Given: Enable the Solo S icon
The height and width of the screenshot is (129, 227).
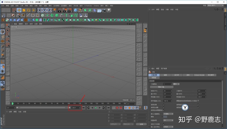Looking at the screenshot, I should coord(3,71).
